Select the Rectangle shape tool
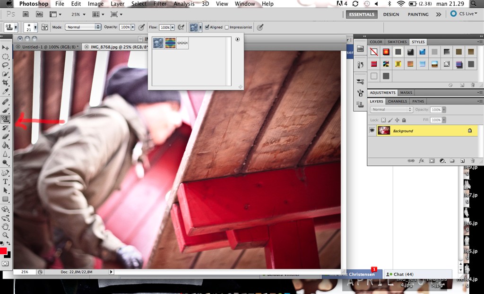The image size is (484, 294). click(x=6, y=199)
